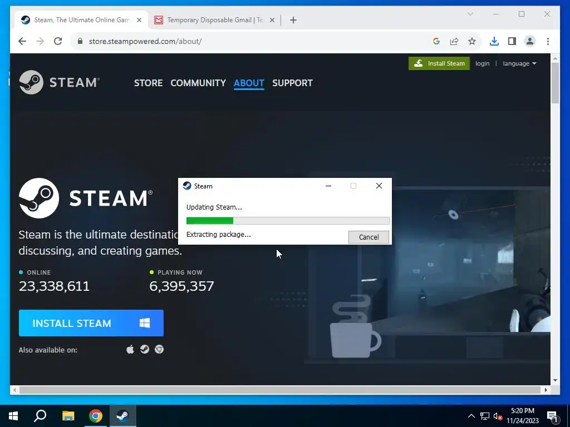Image resolution: width=570 pixels, height=427 pixels.
Task: Switch to the Temporary Disposable Gmail tab
Action: pos(215,20)
